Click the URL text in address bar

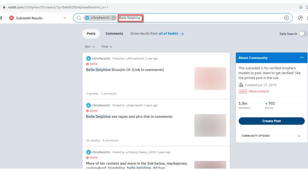click(x=58, y=7)
